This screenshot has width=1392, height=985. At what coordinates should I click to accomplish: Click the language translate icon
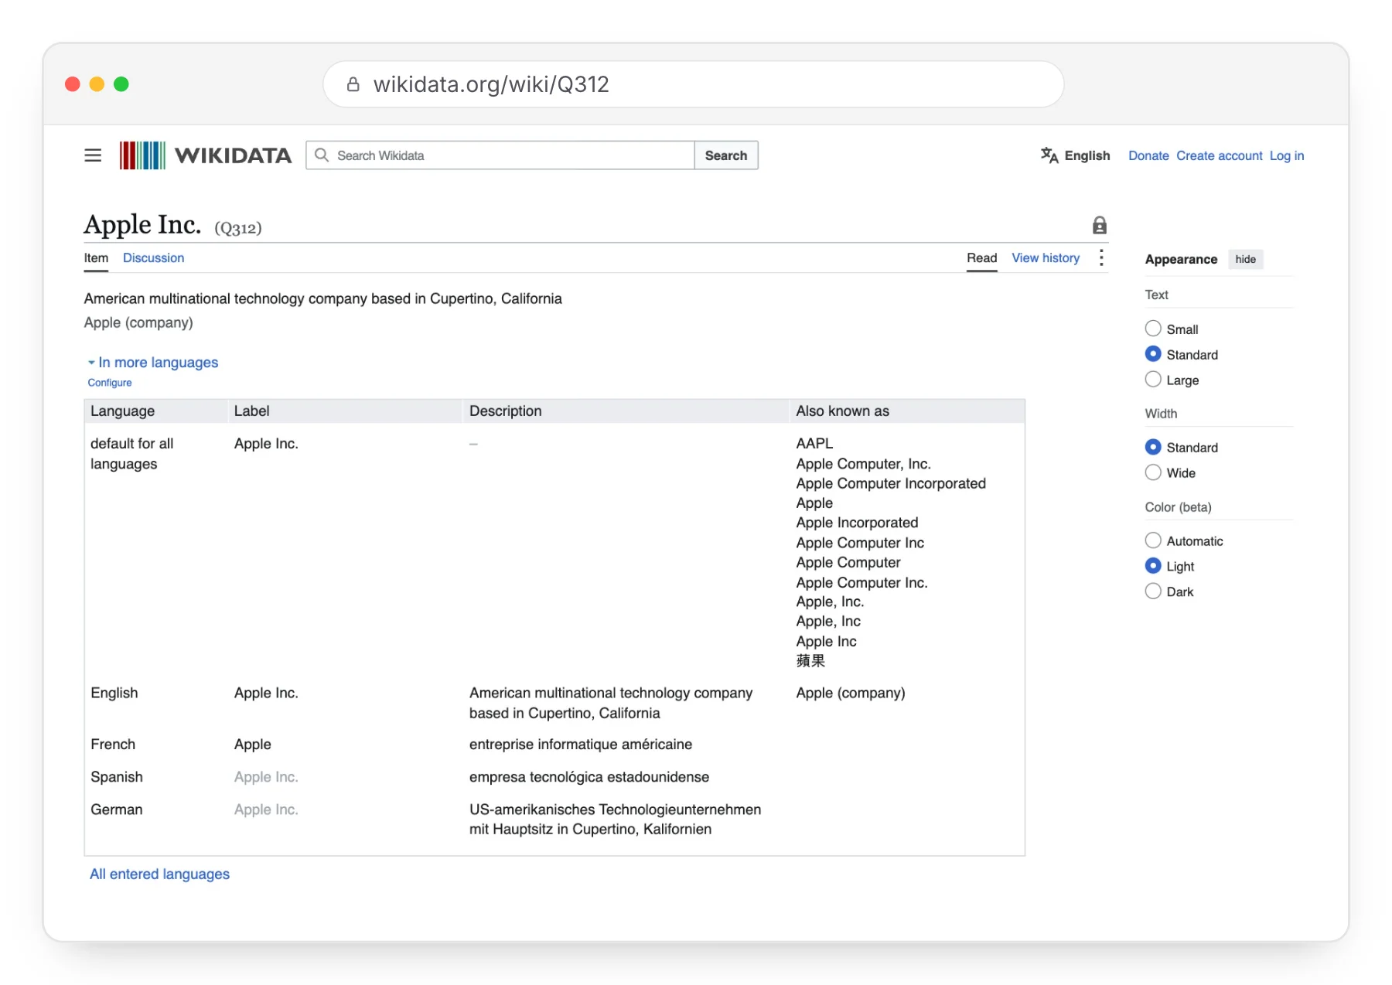point(1049,155)
